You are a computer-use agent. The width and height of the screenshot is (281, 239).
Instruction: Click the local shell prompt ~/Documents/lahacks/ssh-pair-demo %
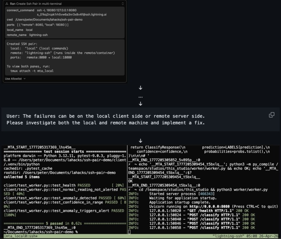pyautogui.click(x=41, y=232)
